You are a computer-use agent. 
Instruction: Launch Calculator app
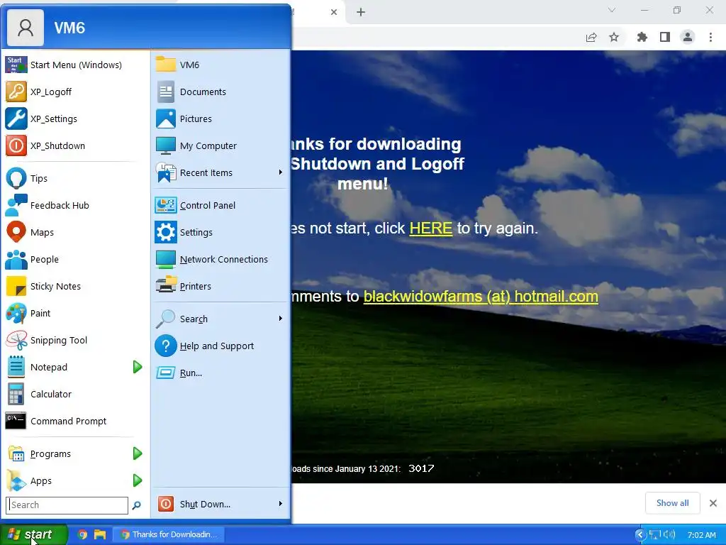coord(77,394)
